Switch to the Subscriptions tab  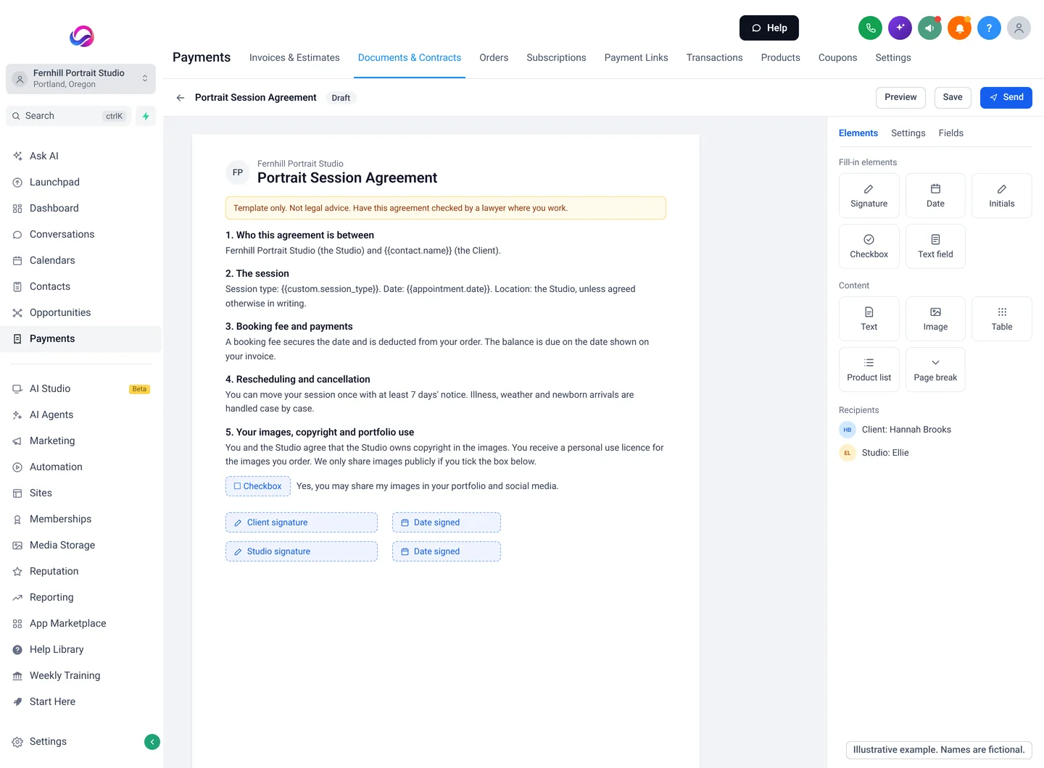point(556,58)
